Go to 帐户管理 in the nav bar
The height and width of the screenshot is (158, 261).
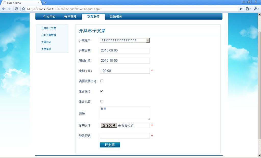pyautogui.click(x=70, y=17)
